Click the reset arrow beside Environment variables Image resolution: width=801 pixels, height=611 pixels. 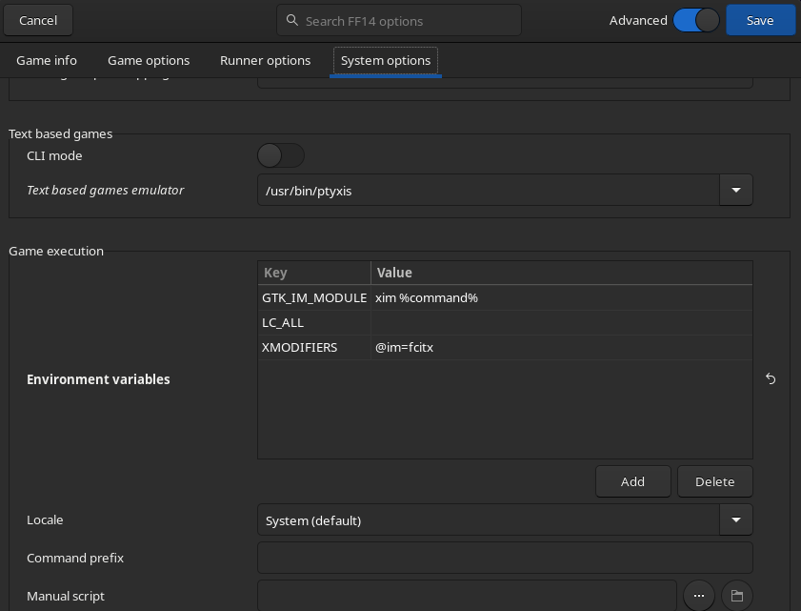click(771, 379)
